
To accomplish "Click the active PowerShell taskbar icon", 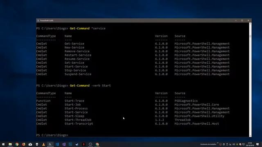I will [50, 144].
